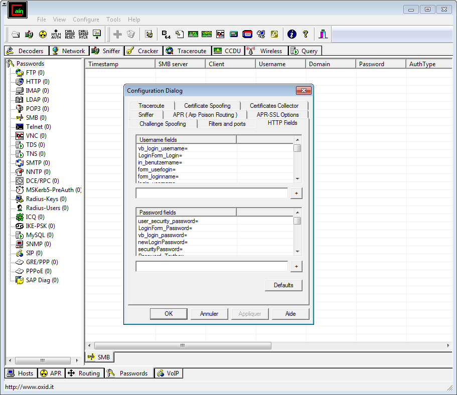Add username field with plus button
Image resolution: width=457 pixels, height=395 pixels.
[x=296, y=193]
